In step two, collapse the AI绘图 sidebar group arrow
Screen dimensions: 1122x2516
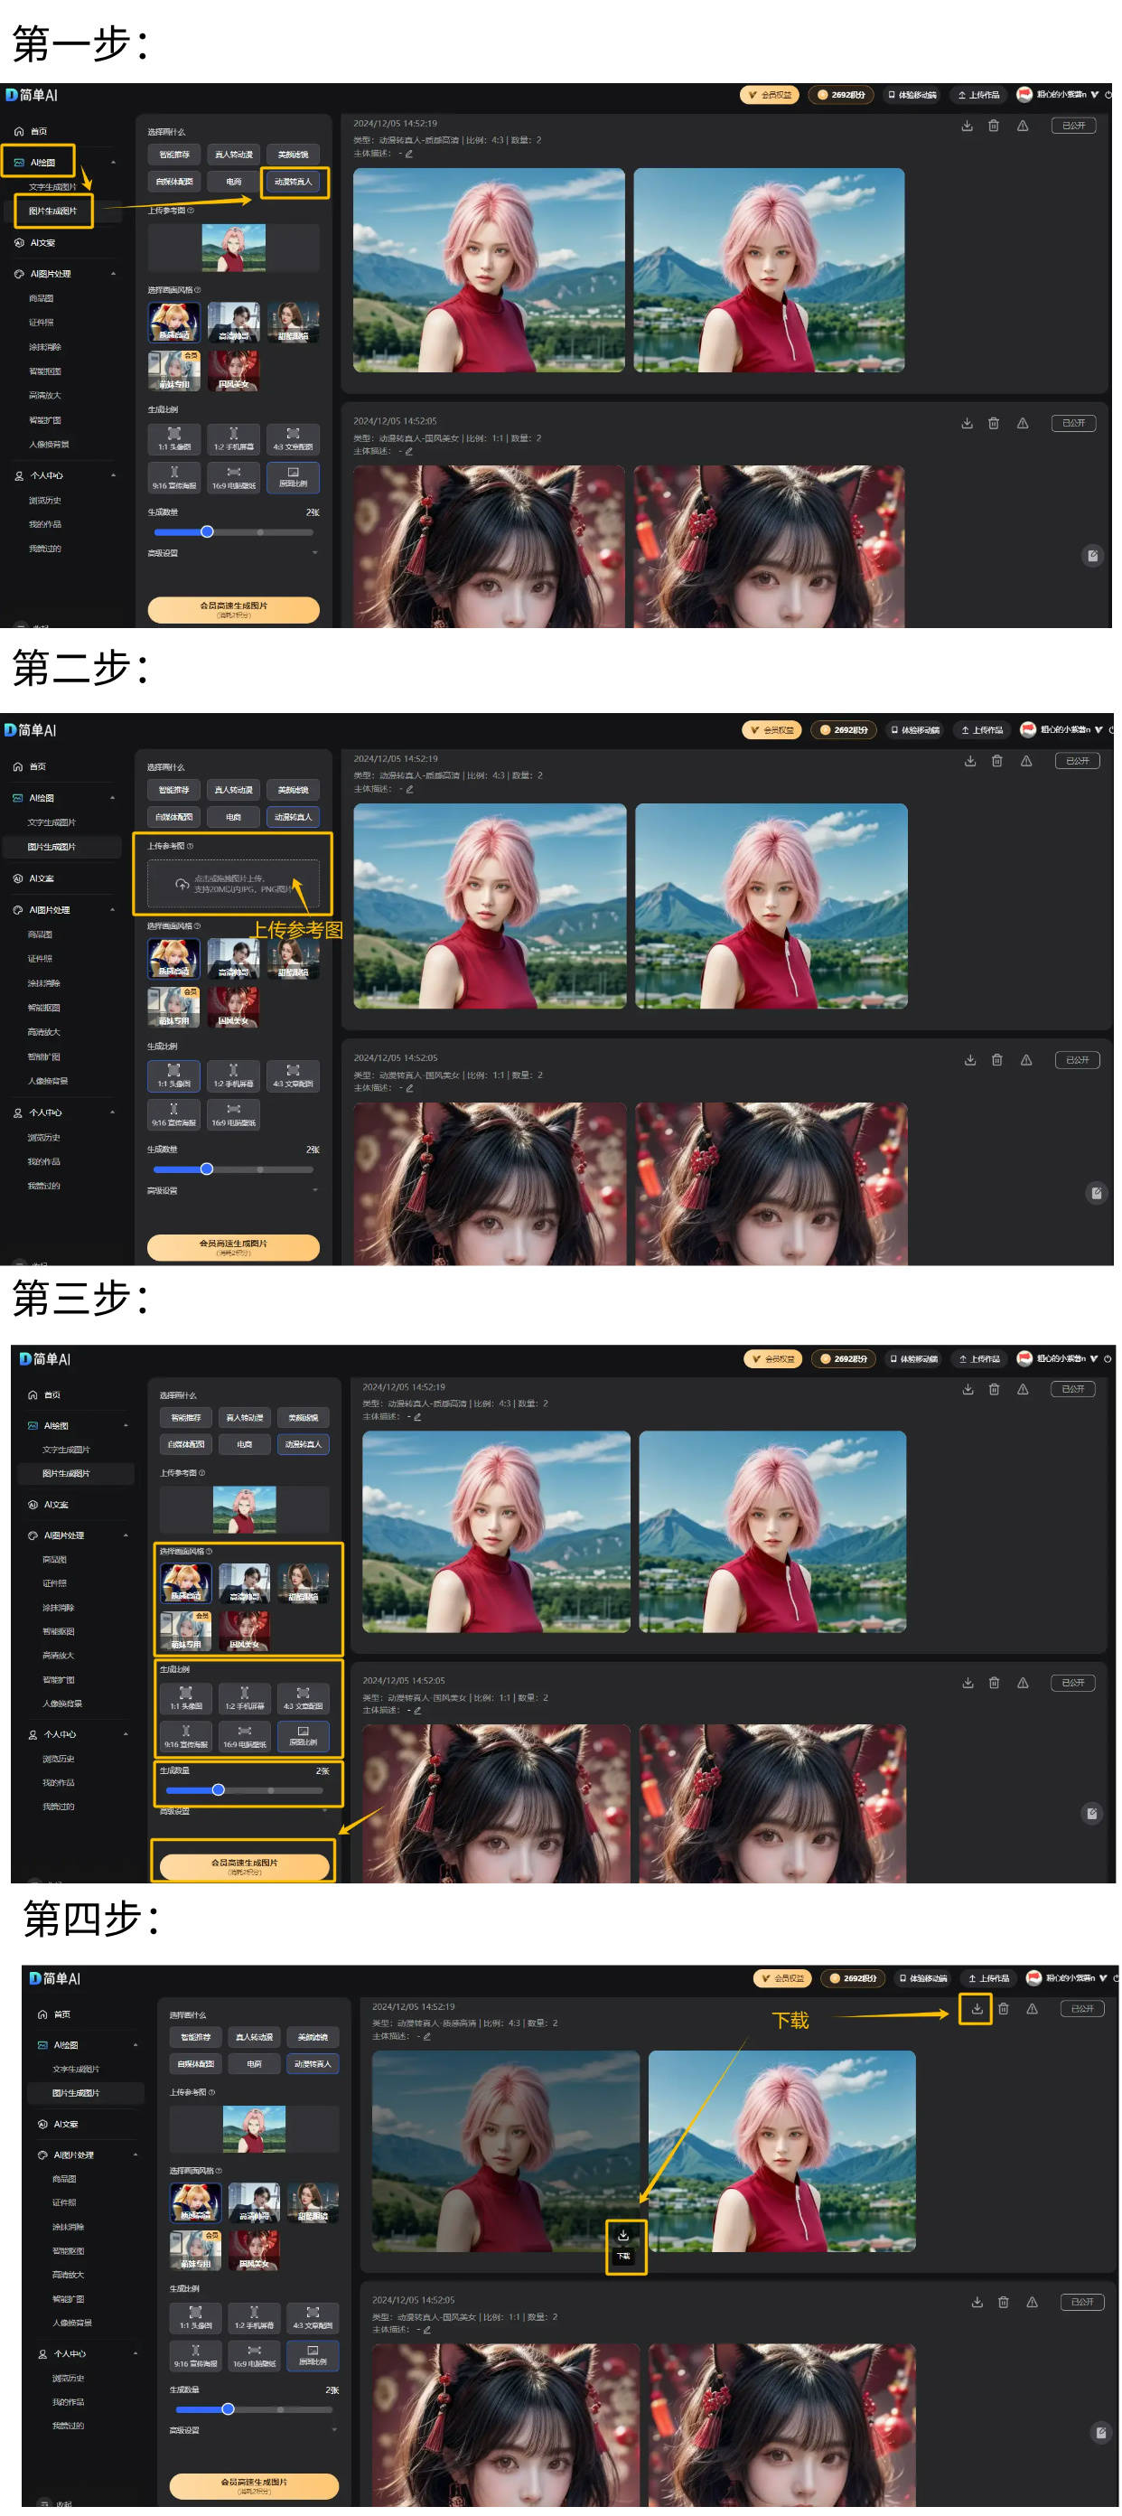point(112,798)
